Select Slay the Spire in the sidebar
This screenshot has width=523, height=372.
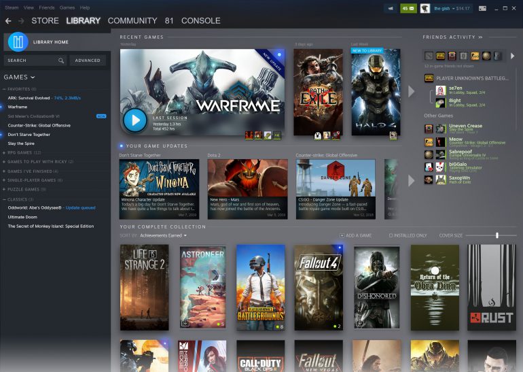[21, 143]
